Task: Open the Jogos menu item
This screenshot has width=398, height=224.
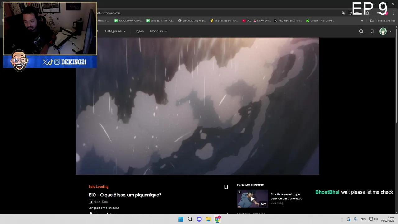Action: pyautogui.click(x=139, y=31)
